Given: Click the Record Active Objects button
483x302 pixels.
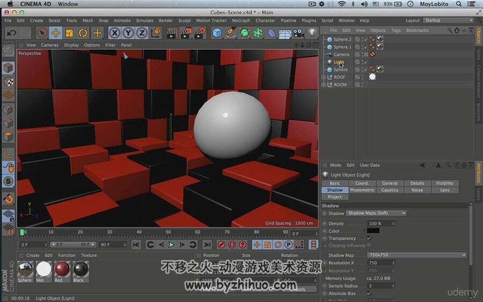Looking at the screenshot, I should coord(221,245).
